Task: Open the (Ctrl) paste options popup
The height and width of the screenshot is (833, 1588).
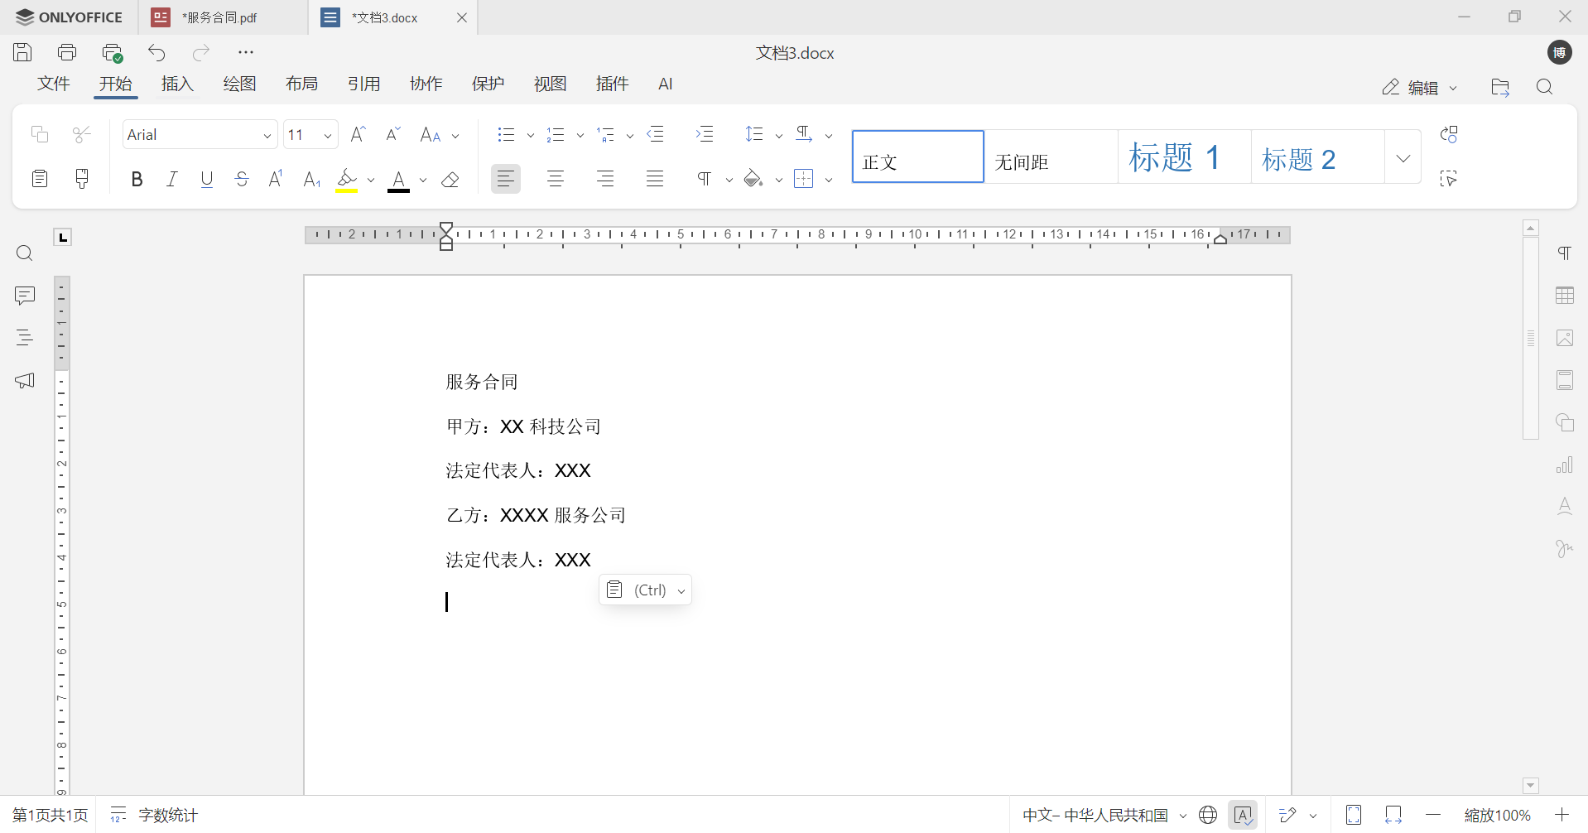Action: pos(645,590)
